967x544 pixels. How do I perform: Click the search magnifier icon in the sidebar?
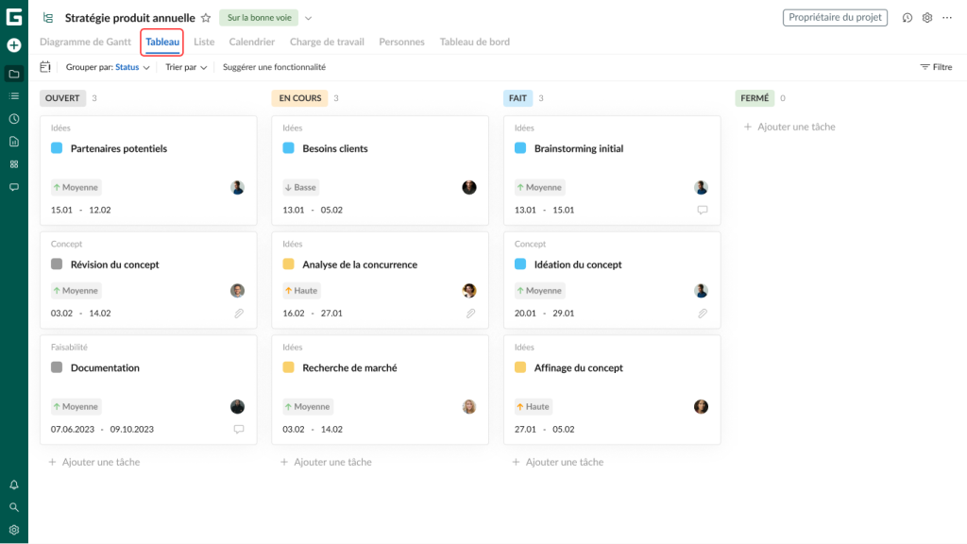coord(13,507)
